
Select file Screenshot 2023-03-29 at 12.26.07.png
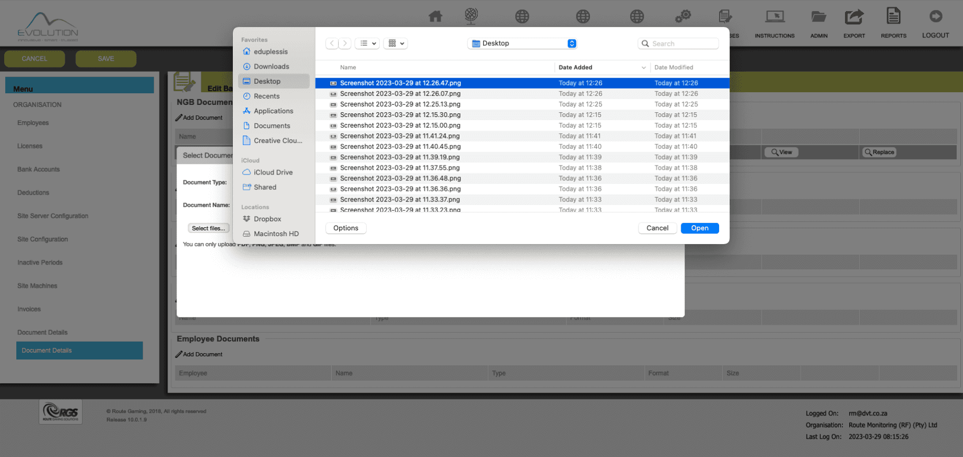coord(522,93)
